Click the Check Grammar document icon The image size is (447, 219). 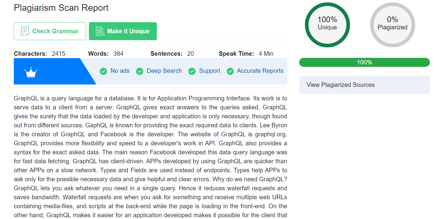coord(25,31)
